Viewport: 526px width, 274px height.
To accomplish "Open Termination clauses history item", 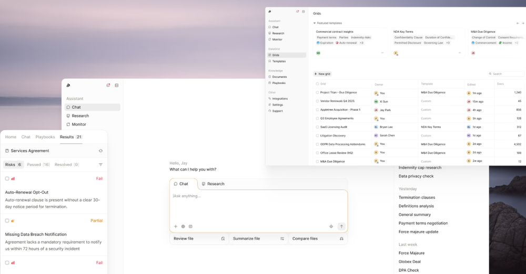I will pos(417,198).
